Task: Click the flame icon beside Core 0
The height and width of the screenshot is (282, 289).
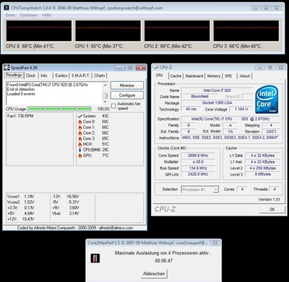Action: 80,122
